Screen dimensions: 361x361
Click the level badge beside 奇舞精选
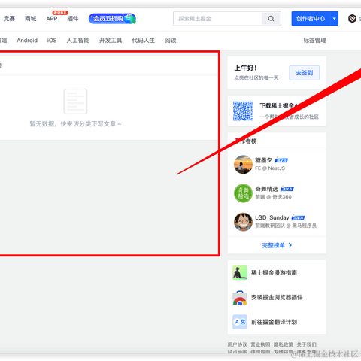[287, 189]
